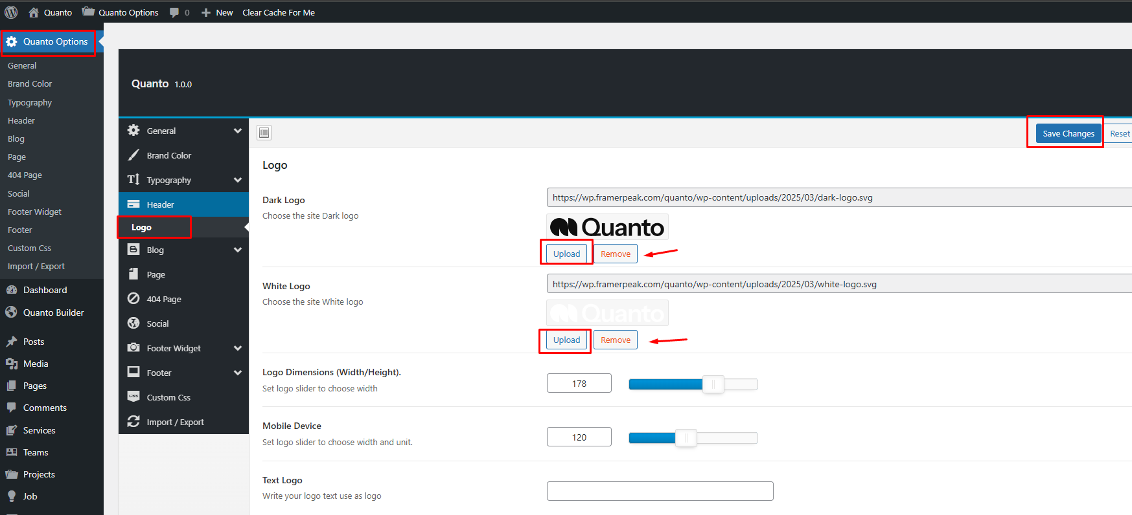Click the Page document icon in options panel

[133, 274]
